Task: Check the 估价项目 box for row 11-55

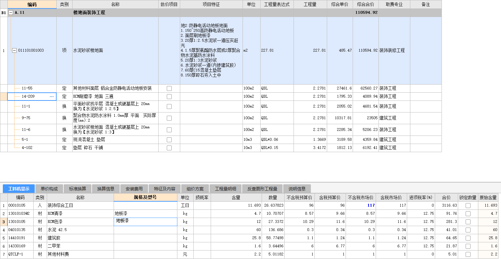Action: [x=169, y=88]
